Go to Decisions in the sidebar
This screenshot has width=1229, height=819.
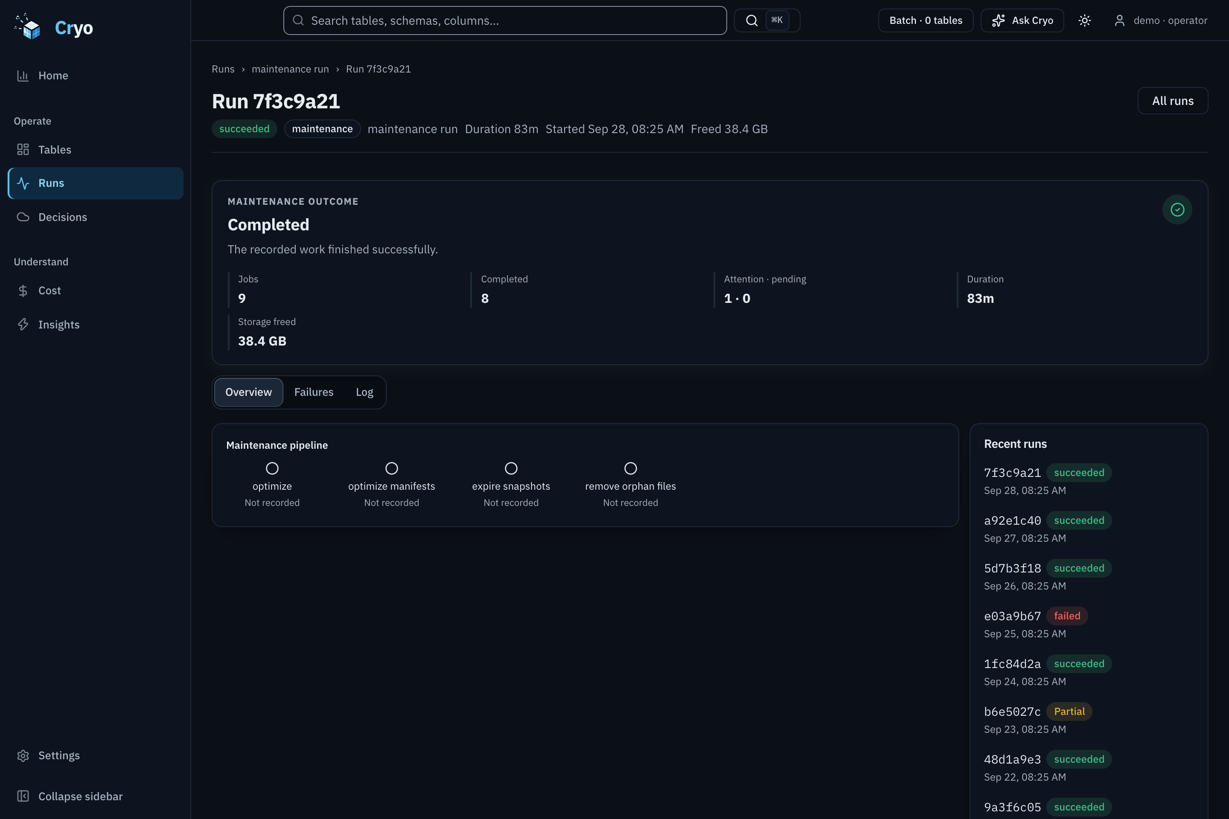pyautogui.click(x=96, y=217)
